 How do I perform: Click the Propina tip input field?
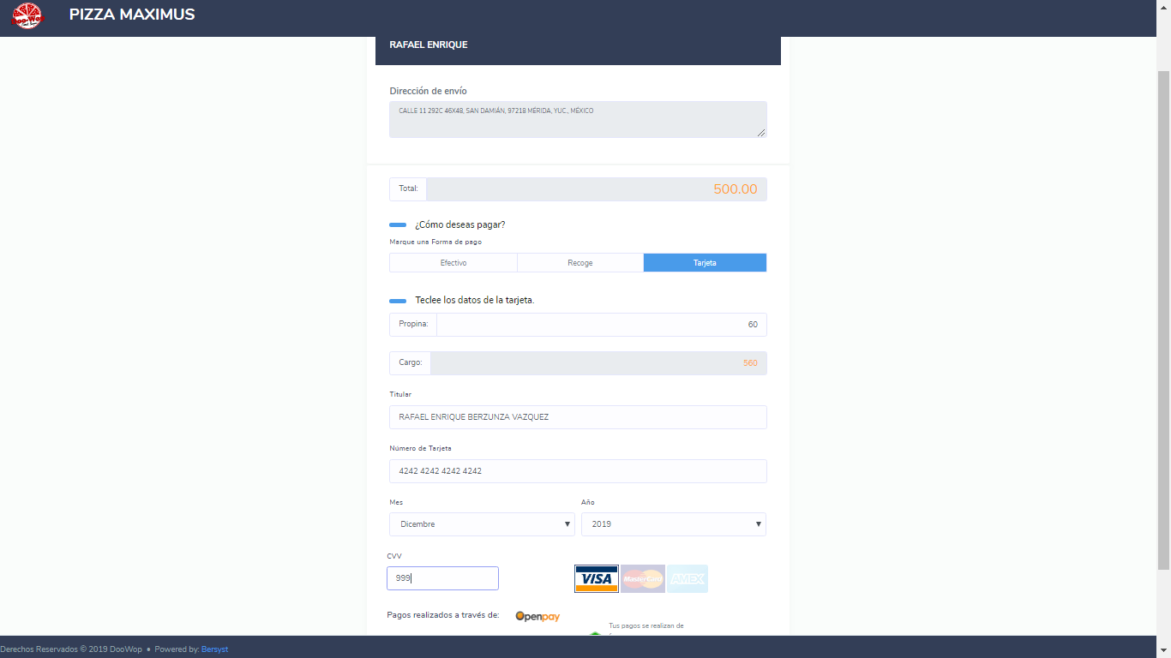tap(600, 325)
